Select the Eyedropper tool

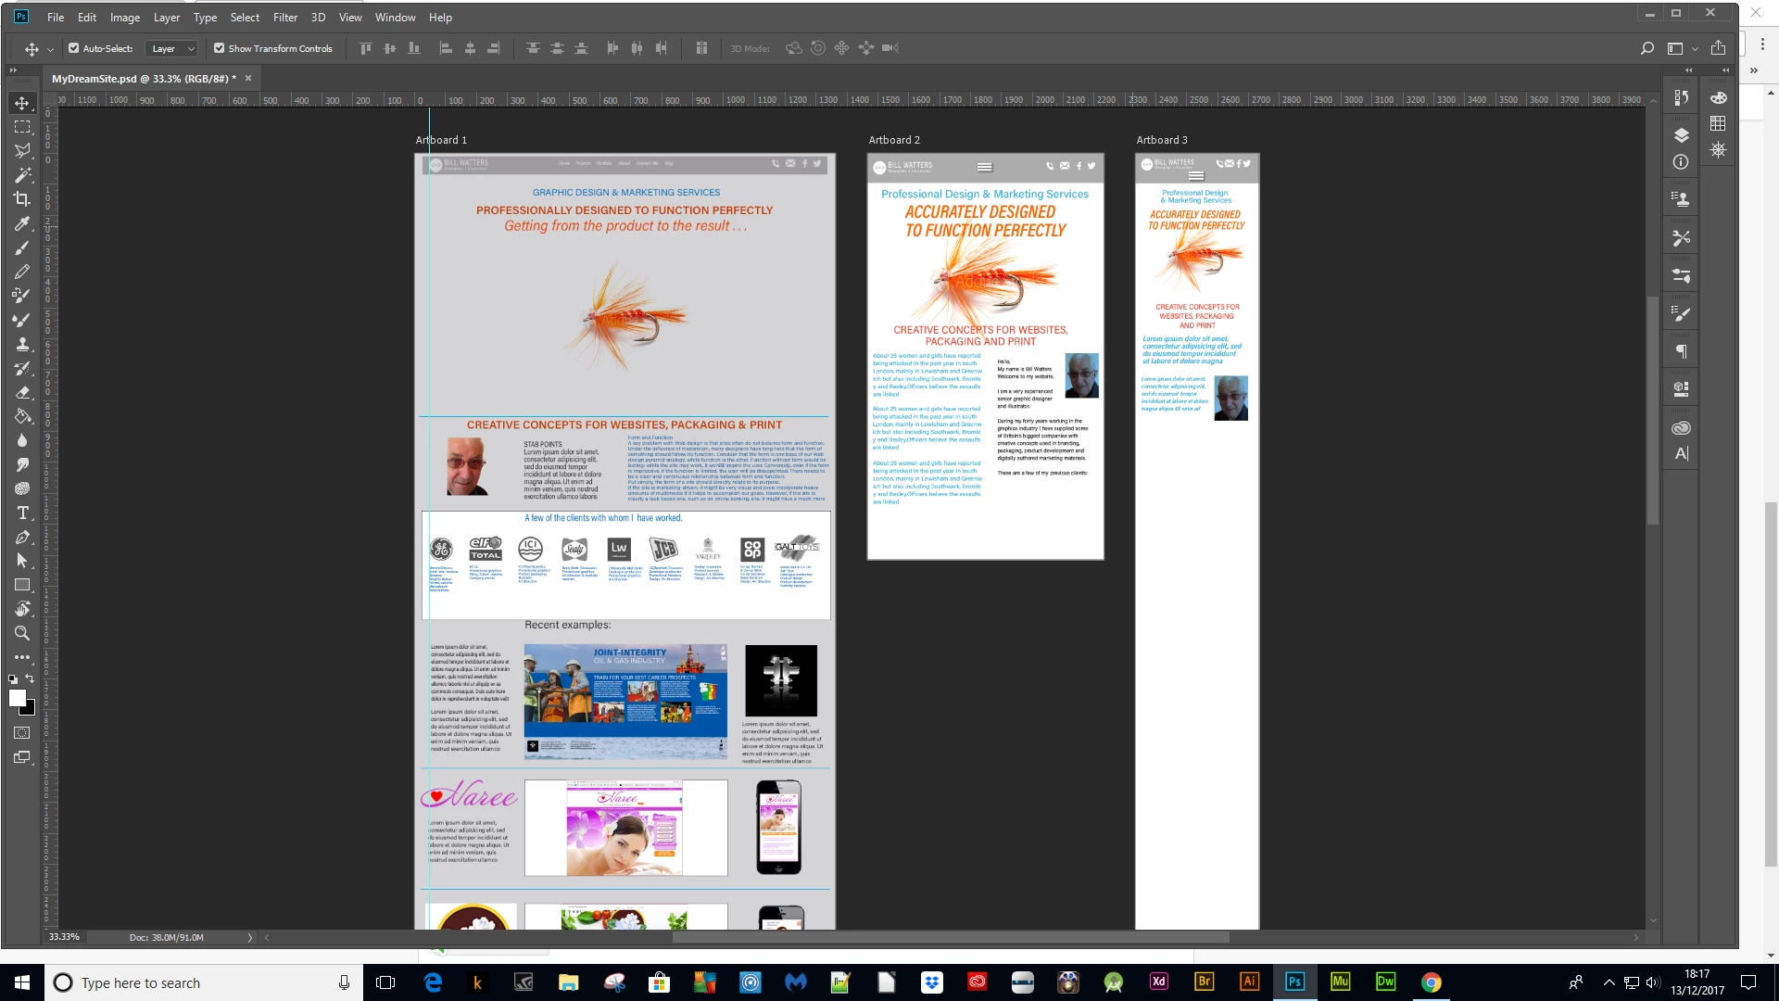click(22, 223)
